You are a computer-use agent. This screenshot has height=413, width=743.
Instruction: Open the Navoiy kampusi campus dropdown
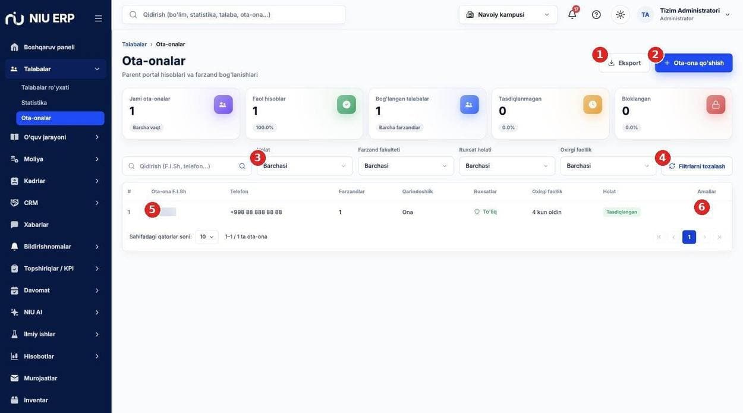508,14
